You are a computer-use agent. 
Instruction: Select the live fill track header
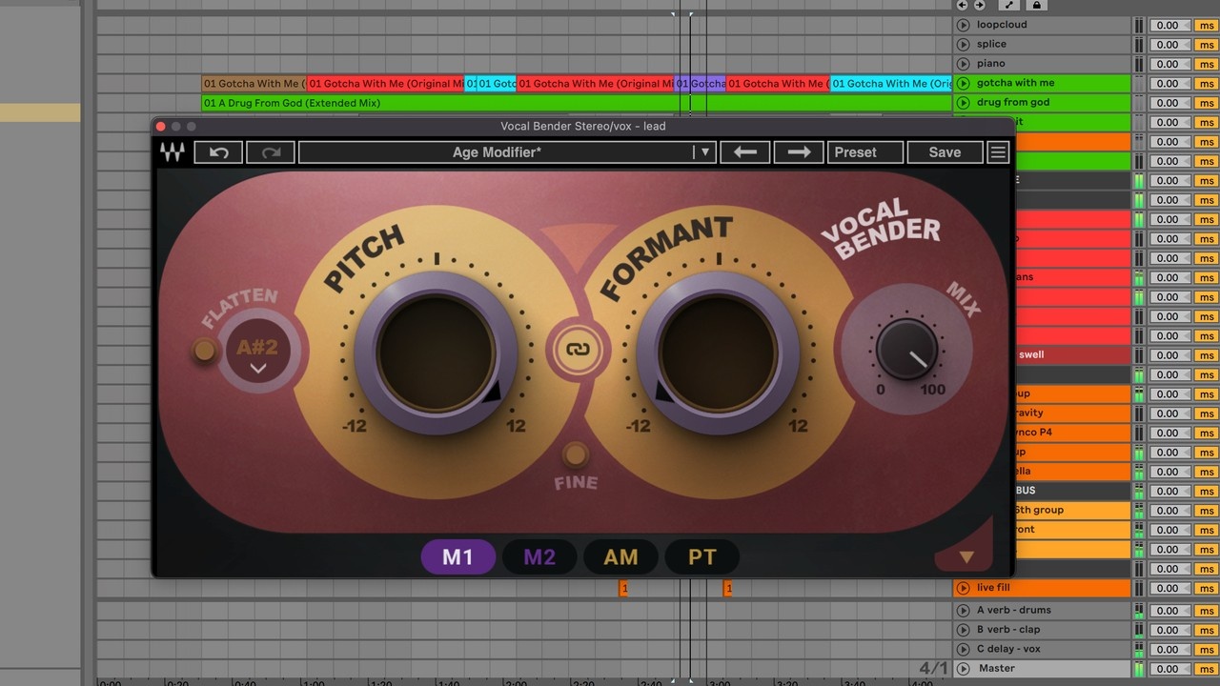click(x=1043, y=588)
